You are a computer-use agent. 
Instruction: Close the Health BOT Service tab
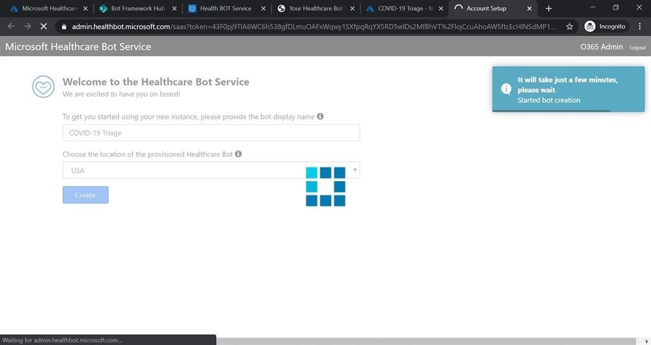pos(263,8)
